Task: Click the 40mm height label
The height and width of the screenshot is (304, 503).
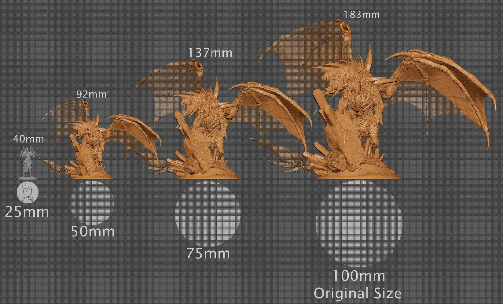Action: 28,139
